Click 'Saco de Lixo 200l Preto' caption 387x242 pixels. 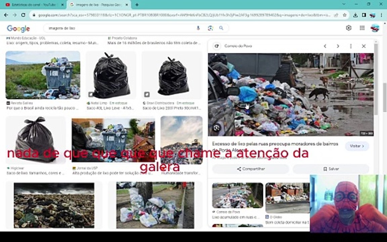[x=172, y=108]
